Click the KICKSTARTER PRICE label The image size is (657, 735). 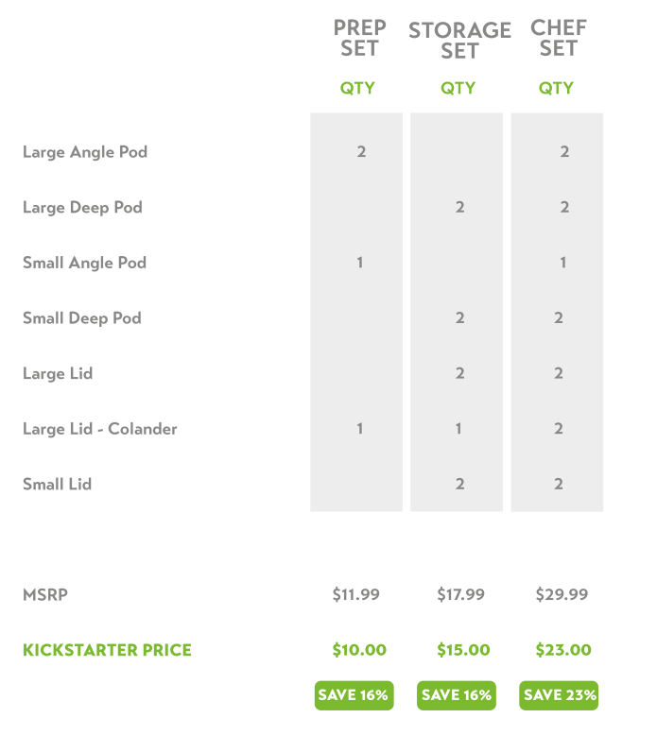107,650
